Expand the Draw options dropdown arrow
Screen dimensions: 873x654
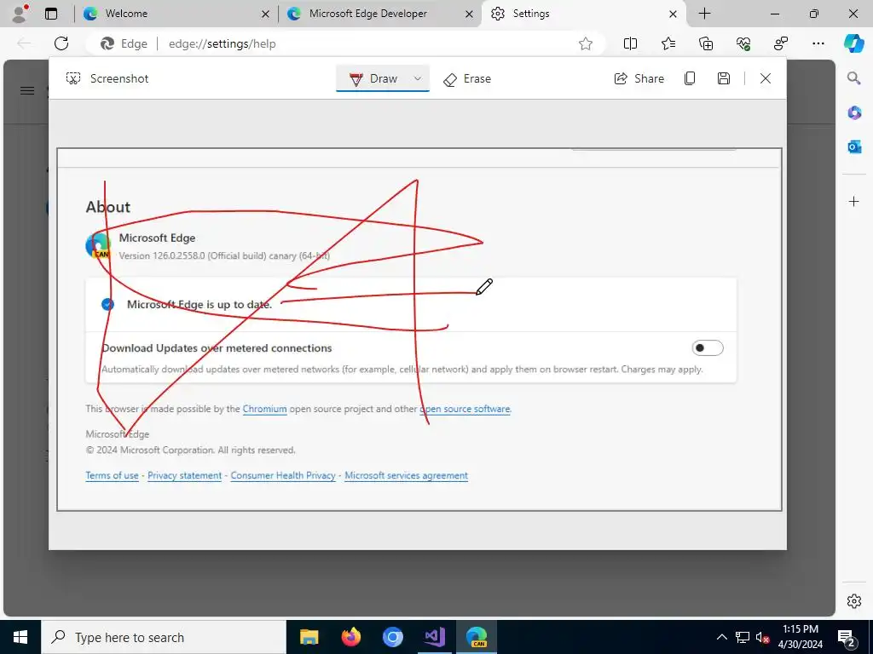pyautogui.click(x=418, y=78)
